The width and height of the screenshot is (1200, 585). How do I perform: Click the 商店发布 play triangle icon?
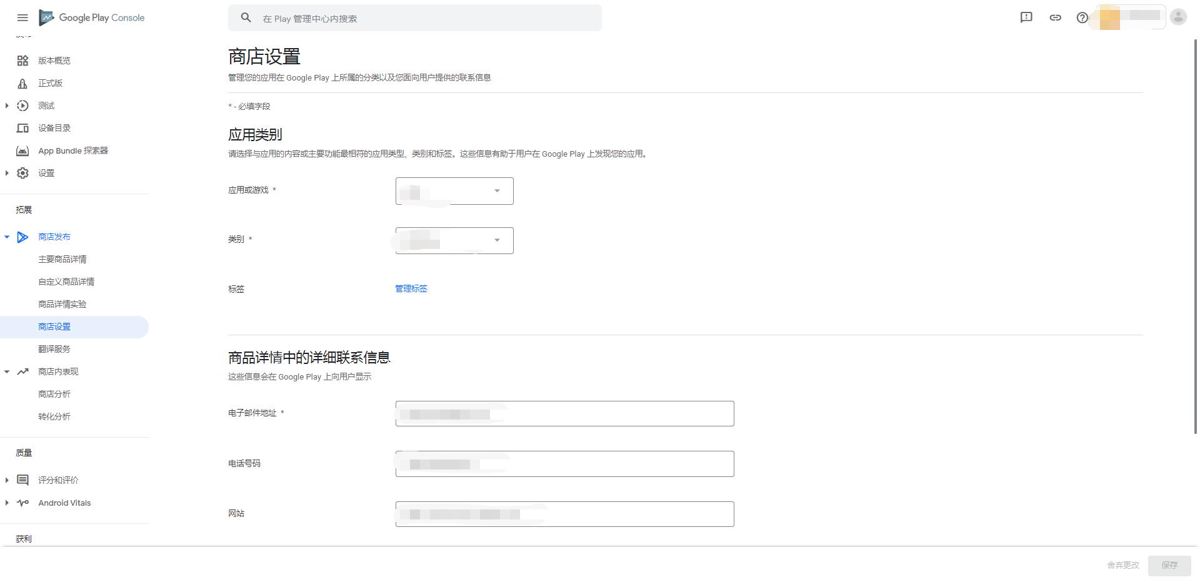pos(22,237)
